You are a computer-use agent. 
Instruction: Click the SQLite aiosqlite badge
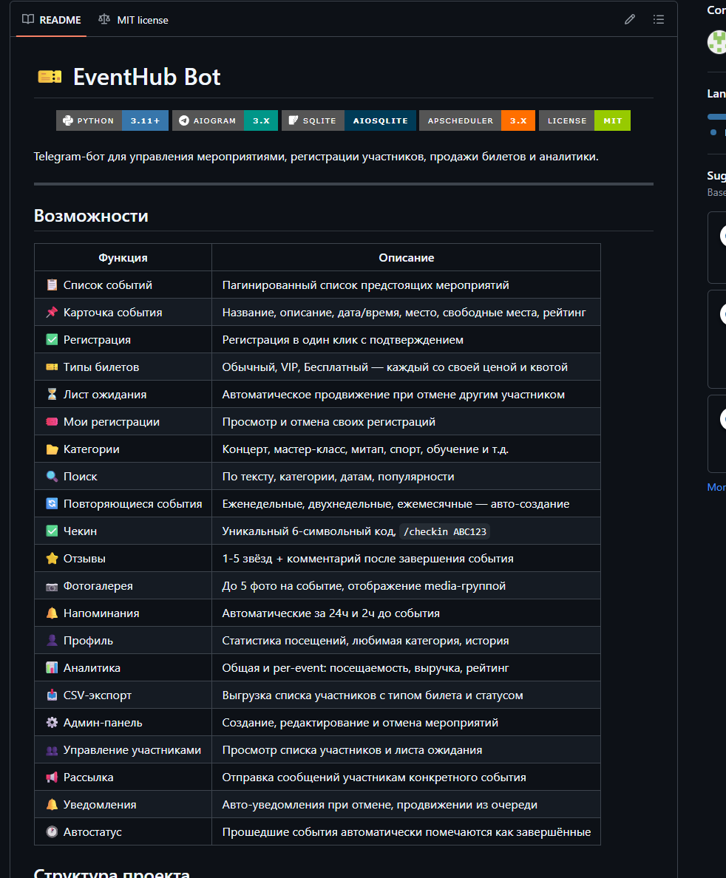tap(348, 120)
